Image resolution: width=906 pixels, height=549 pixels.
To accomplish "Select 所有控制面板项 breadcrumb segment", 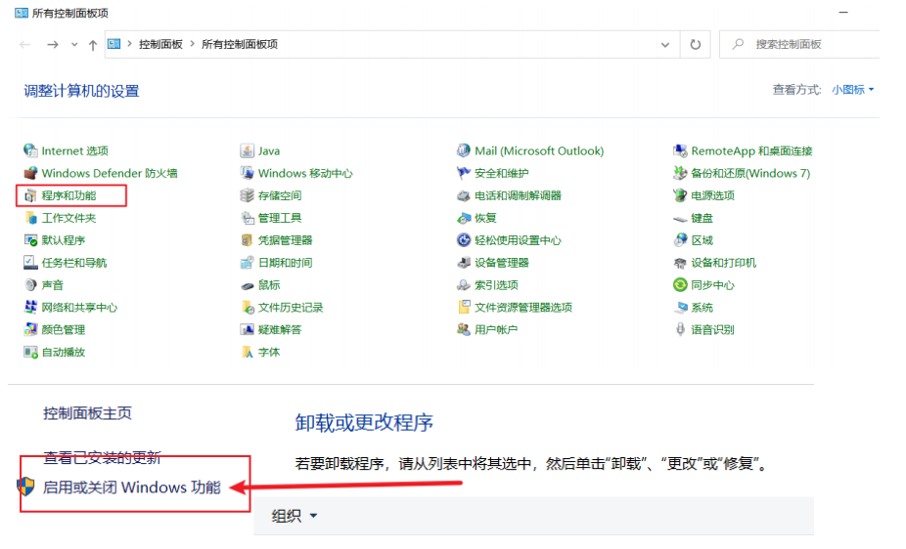I will (x=240, y=44).
